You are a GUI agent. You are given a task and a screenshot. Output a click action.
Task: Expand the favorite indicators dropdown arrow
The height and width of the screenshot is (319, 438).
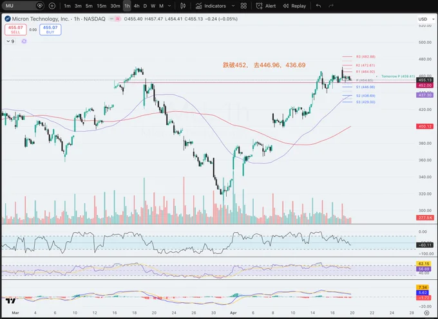point(233,6)
